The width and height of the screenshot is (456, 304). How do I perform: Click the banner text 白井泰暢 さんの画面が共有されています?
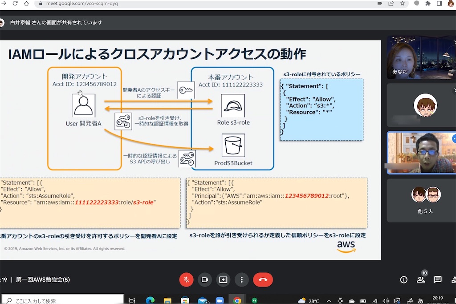point(56,22)
